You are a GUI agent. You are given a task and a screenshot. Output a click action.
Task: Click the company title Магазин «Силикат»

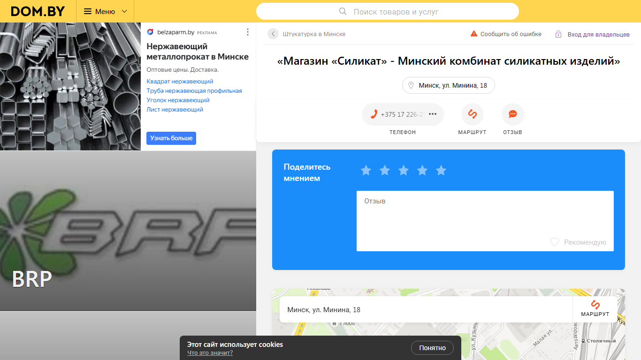tap(449, 61)
